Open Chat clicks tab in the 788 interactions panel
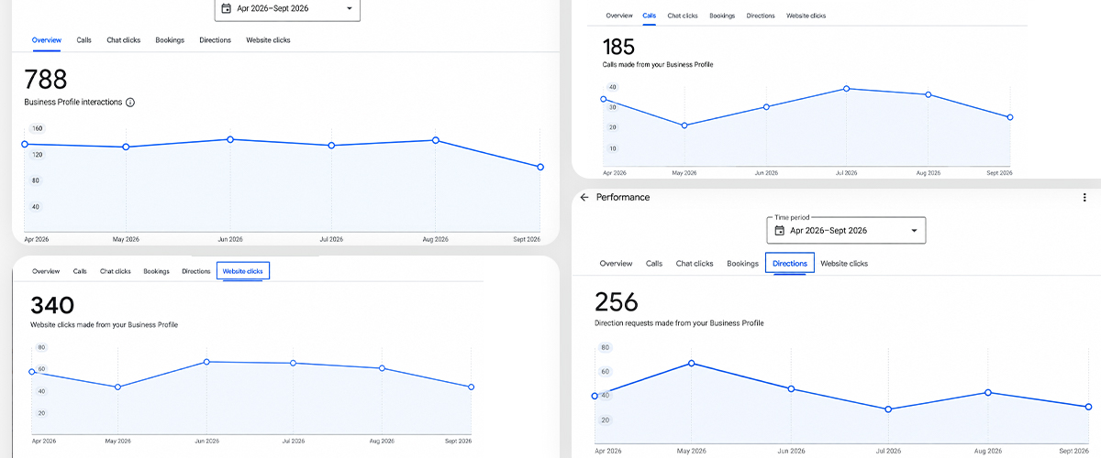This screenshot has height=458, width=1101. coord(124,40)
